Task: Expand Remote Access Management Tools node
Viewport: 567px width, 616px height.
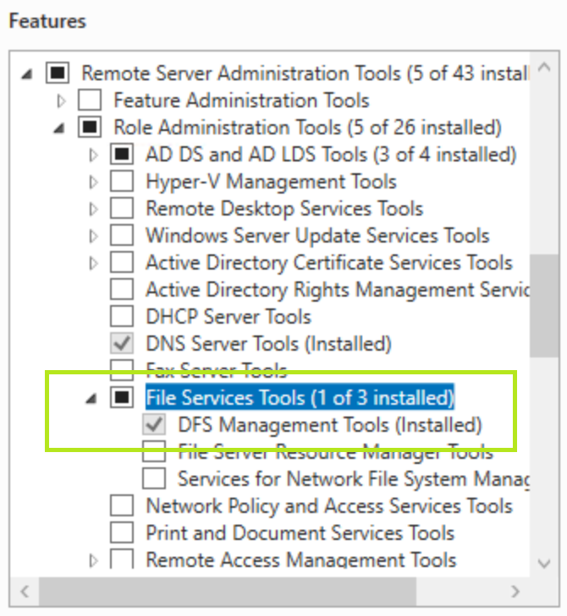Action: point(93,560)
